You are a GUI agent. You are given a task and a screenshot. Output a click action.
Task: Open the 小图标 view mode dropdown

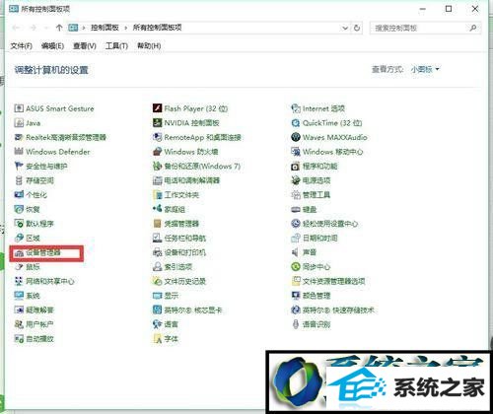coord(425,69)
